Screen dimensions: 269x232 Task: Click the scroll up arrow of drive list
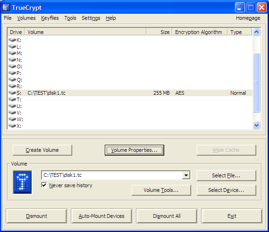click(x=256, y=32)
